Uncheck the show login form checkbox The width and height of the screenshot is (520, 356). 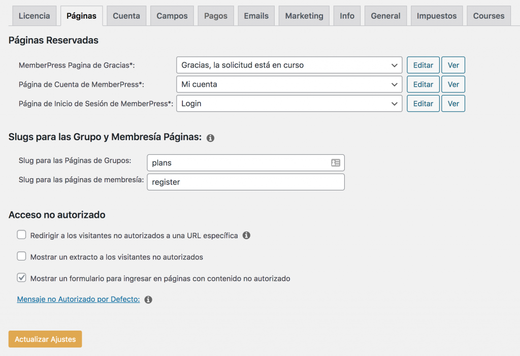click(x=22, y=278)
